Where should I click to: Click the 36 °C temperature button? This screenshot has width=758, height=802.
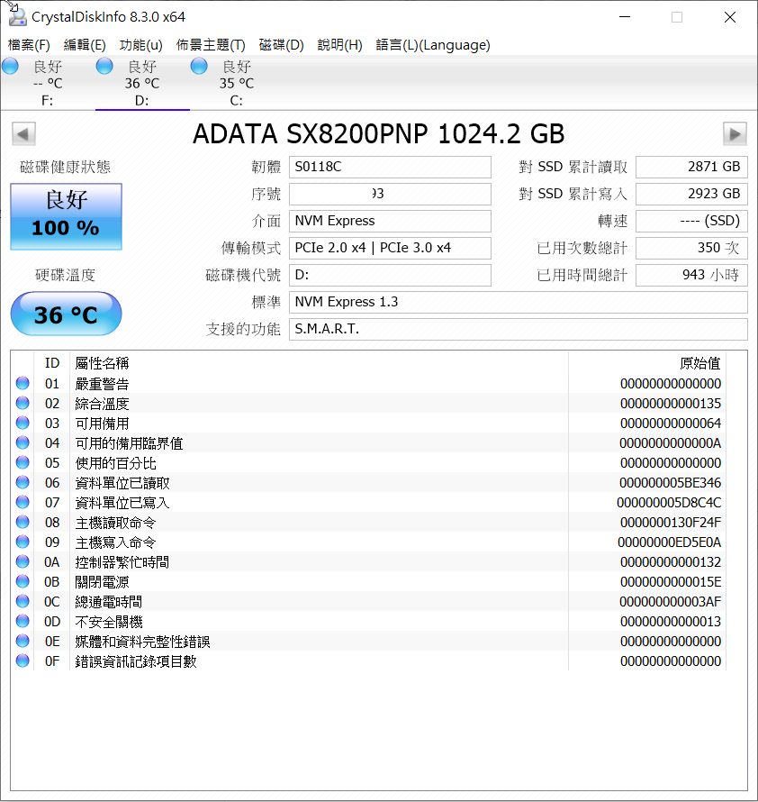pyautogui.click(x=66, y=314)
